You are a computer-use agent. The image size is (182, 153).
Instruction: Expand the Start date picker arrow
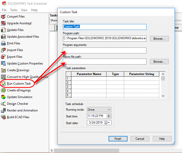coord(109,123)
